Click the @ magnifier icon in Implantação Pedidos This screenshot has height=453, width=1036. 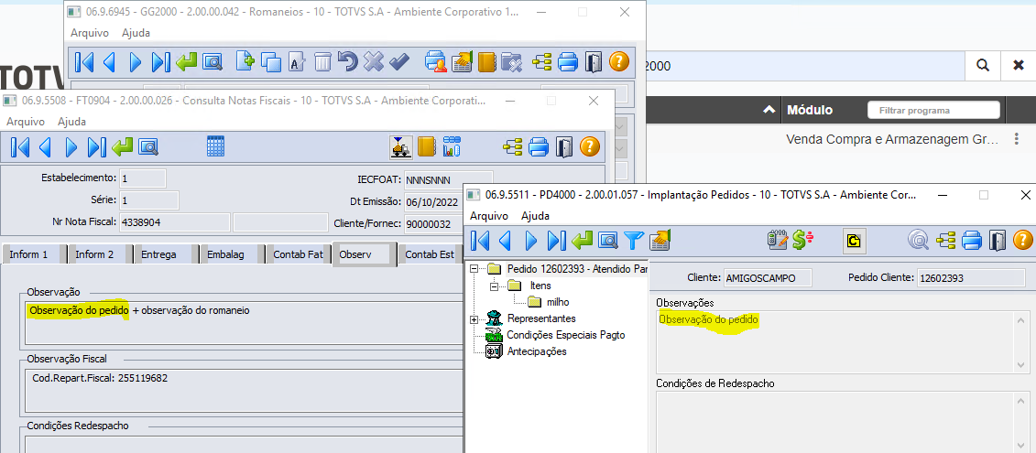pos(917,241)
